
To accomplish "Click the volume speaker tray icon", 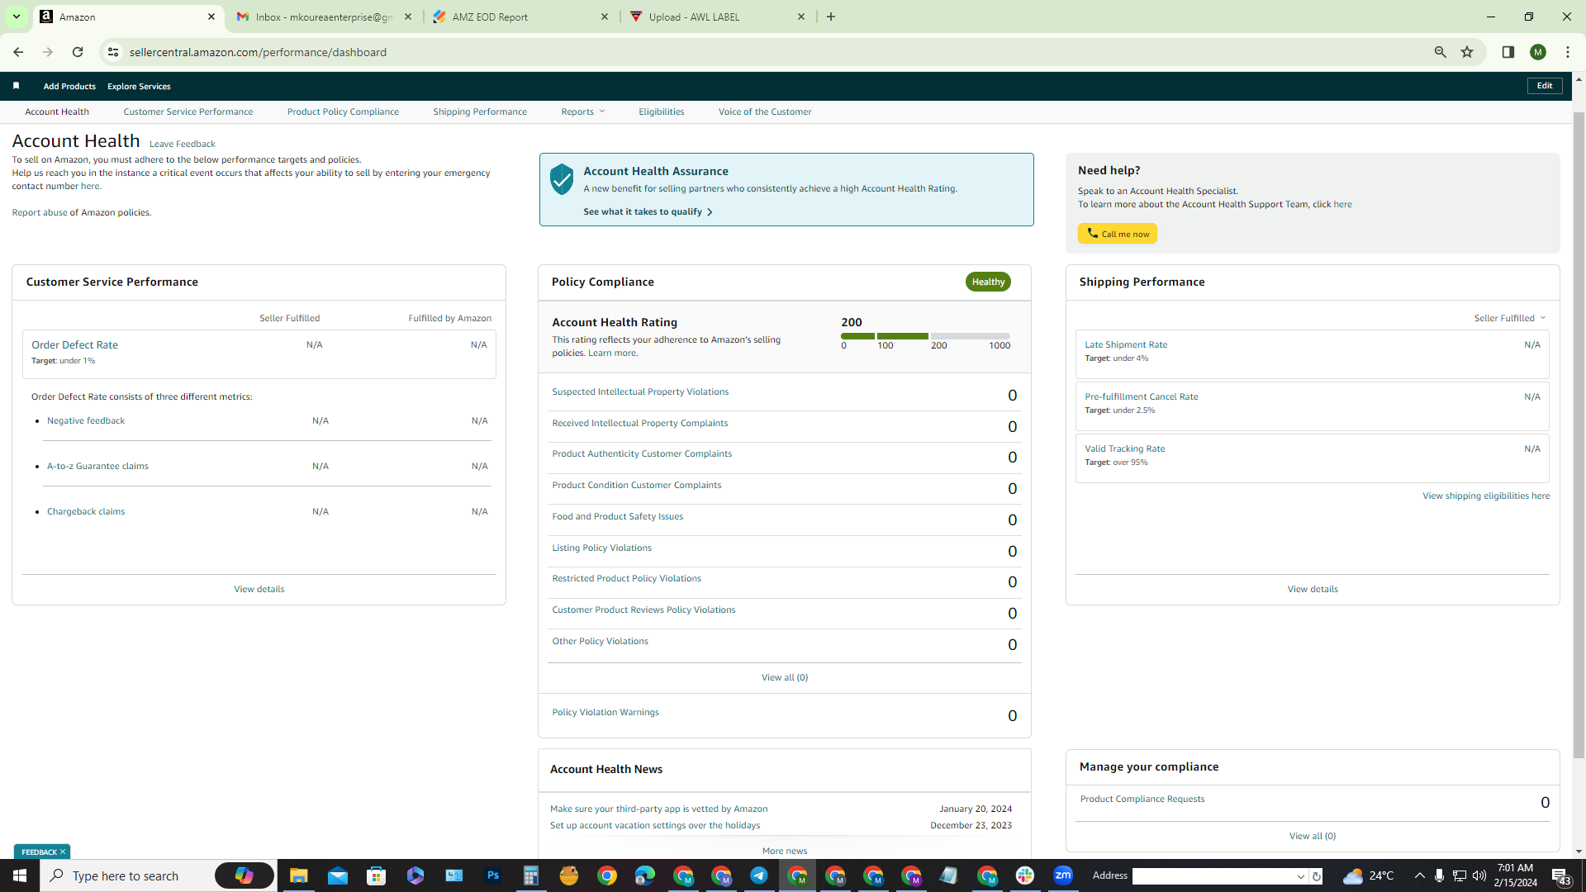I will (1479, 875).
